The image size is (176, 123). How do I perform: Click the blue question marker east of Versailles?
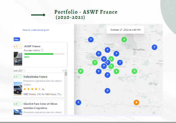[154, 47]
